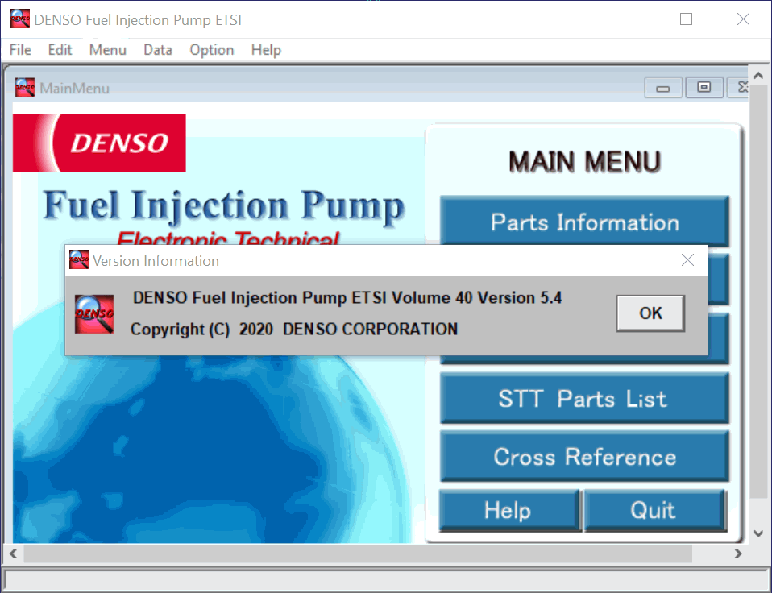Click the DENSO icon on the Version Information dialog

78,259
